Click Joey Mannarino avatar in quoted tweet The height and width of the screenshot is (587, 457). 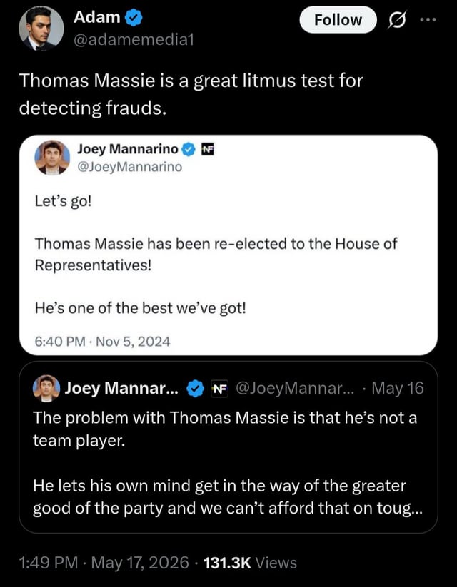click(46, 388)
